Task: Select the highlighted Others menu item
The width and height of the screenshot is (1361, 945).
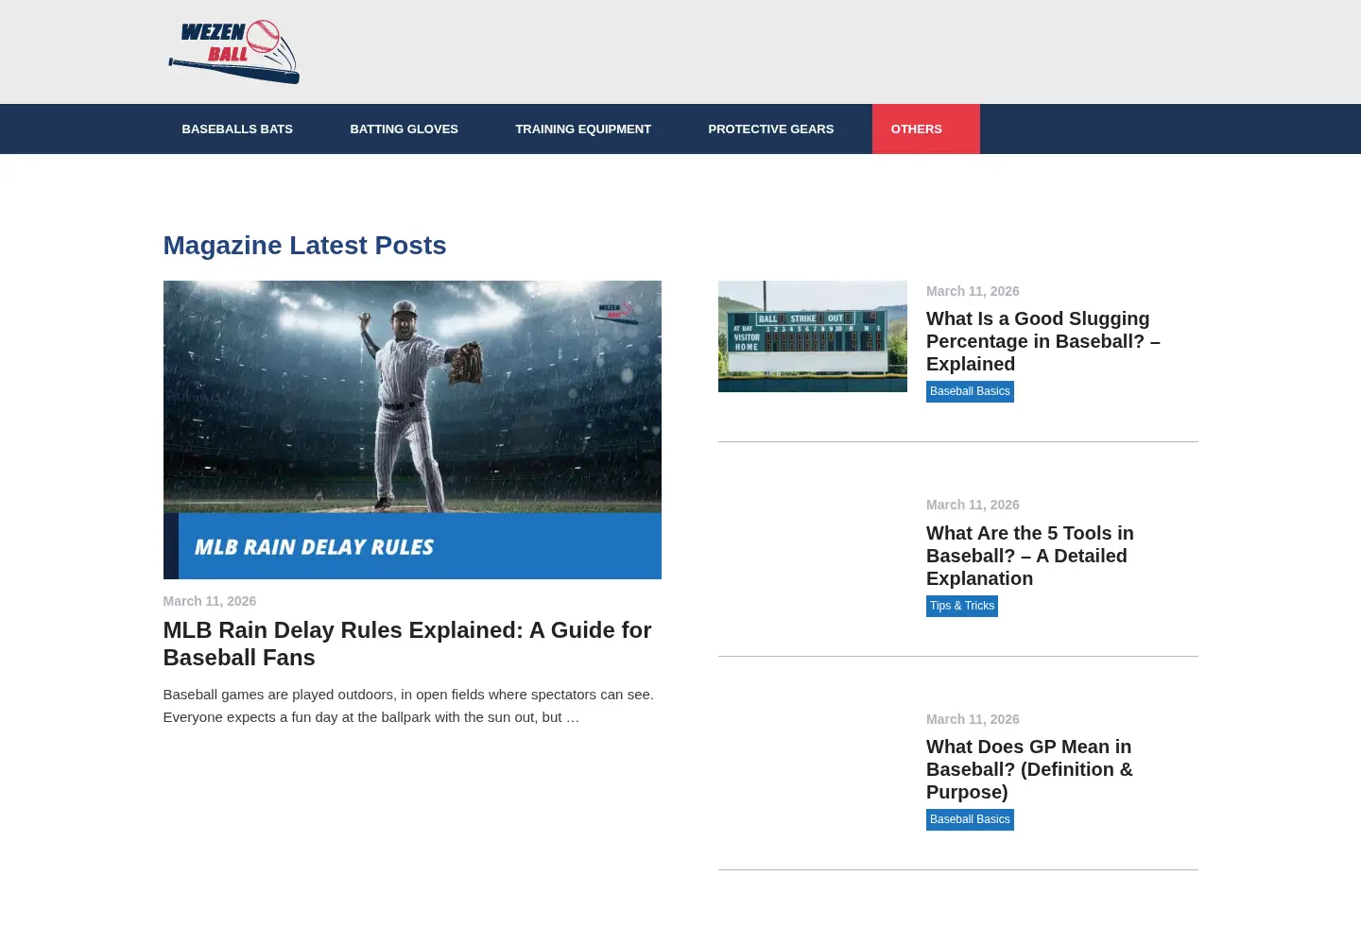Action: coord(925,129)
